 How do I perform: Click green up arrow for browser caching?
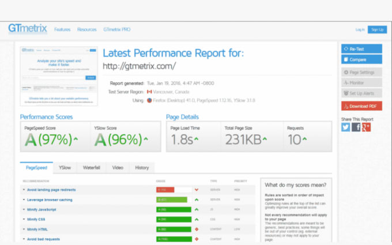coord(197,200)
